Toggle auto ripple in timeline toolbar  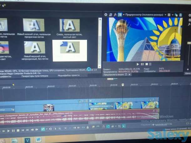click(x=112, y=126)
